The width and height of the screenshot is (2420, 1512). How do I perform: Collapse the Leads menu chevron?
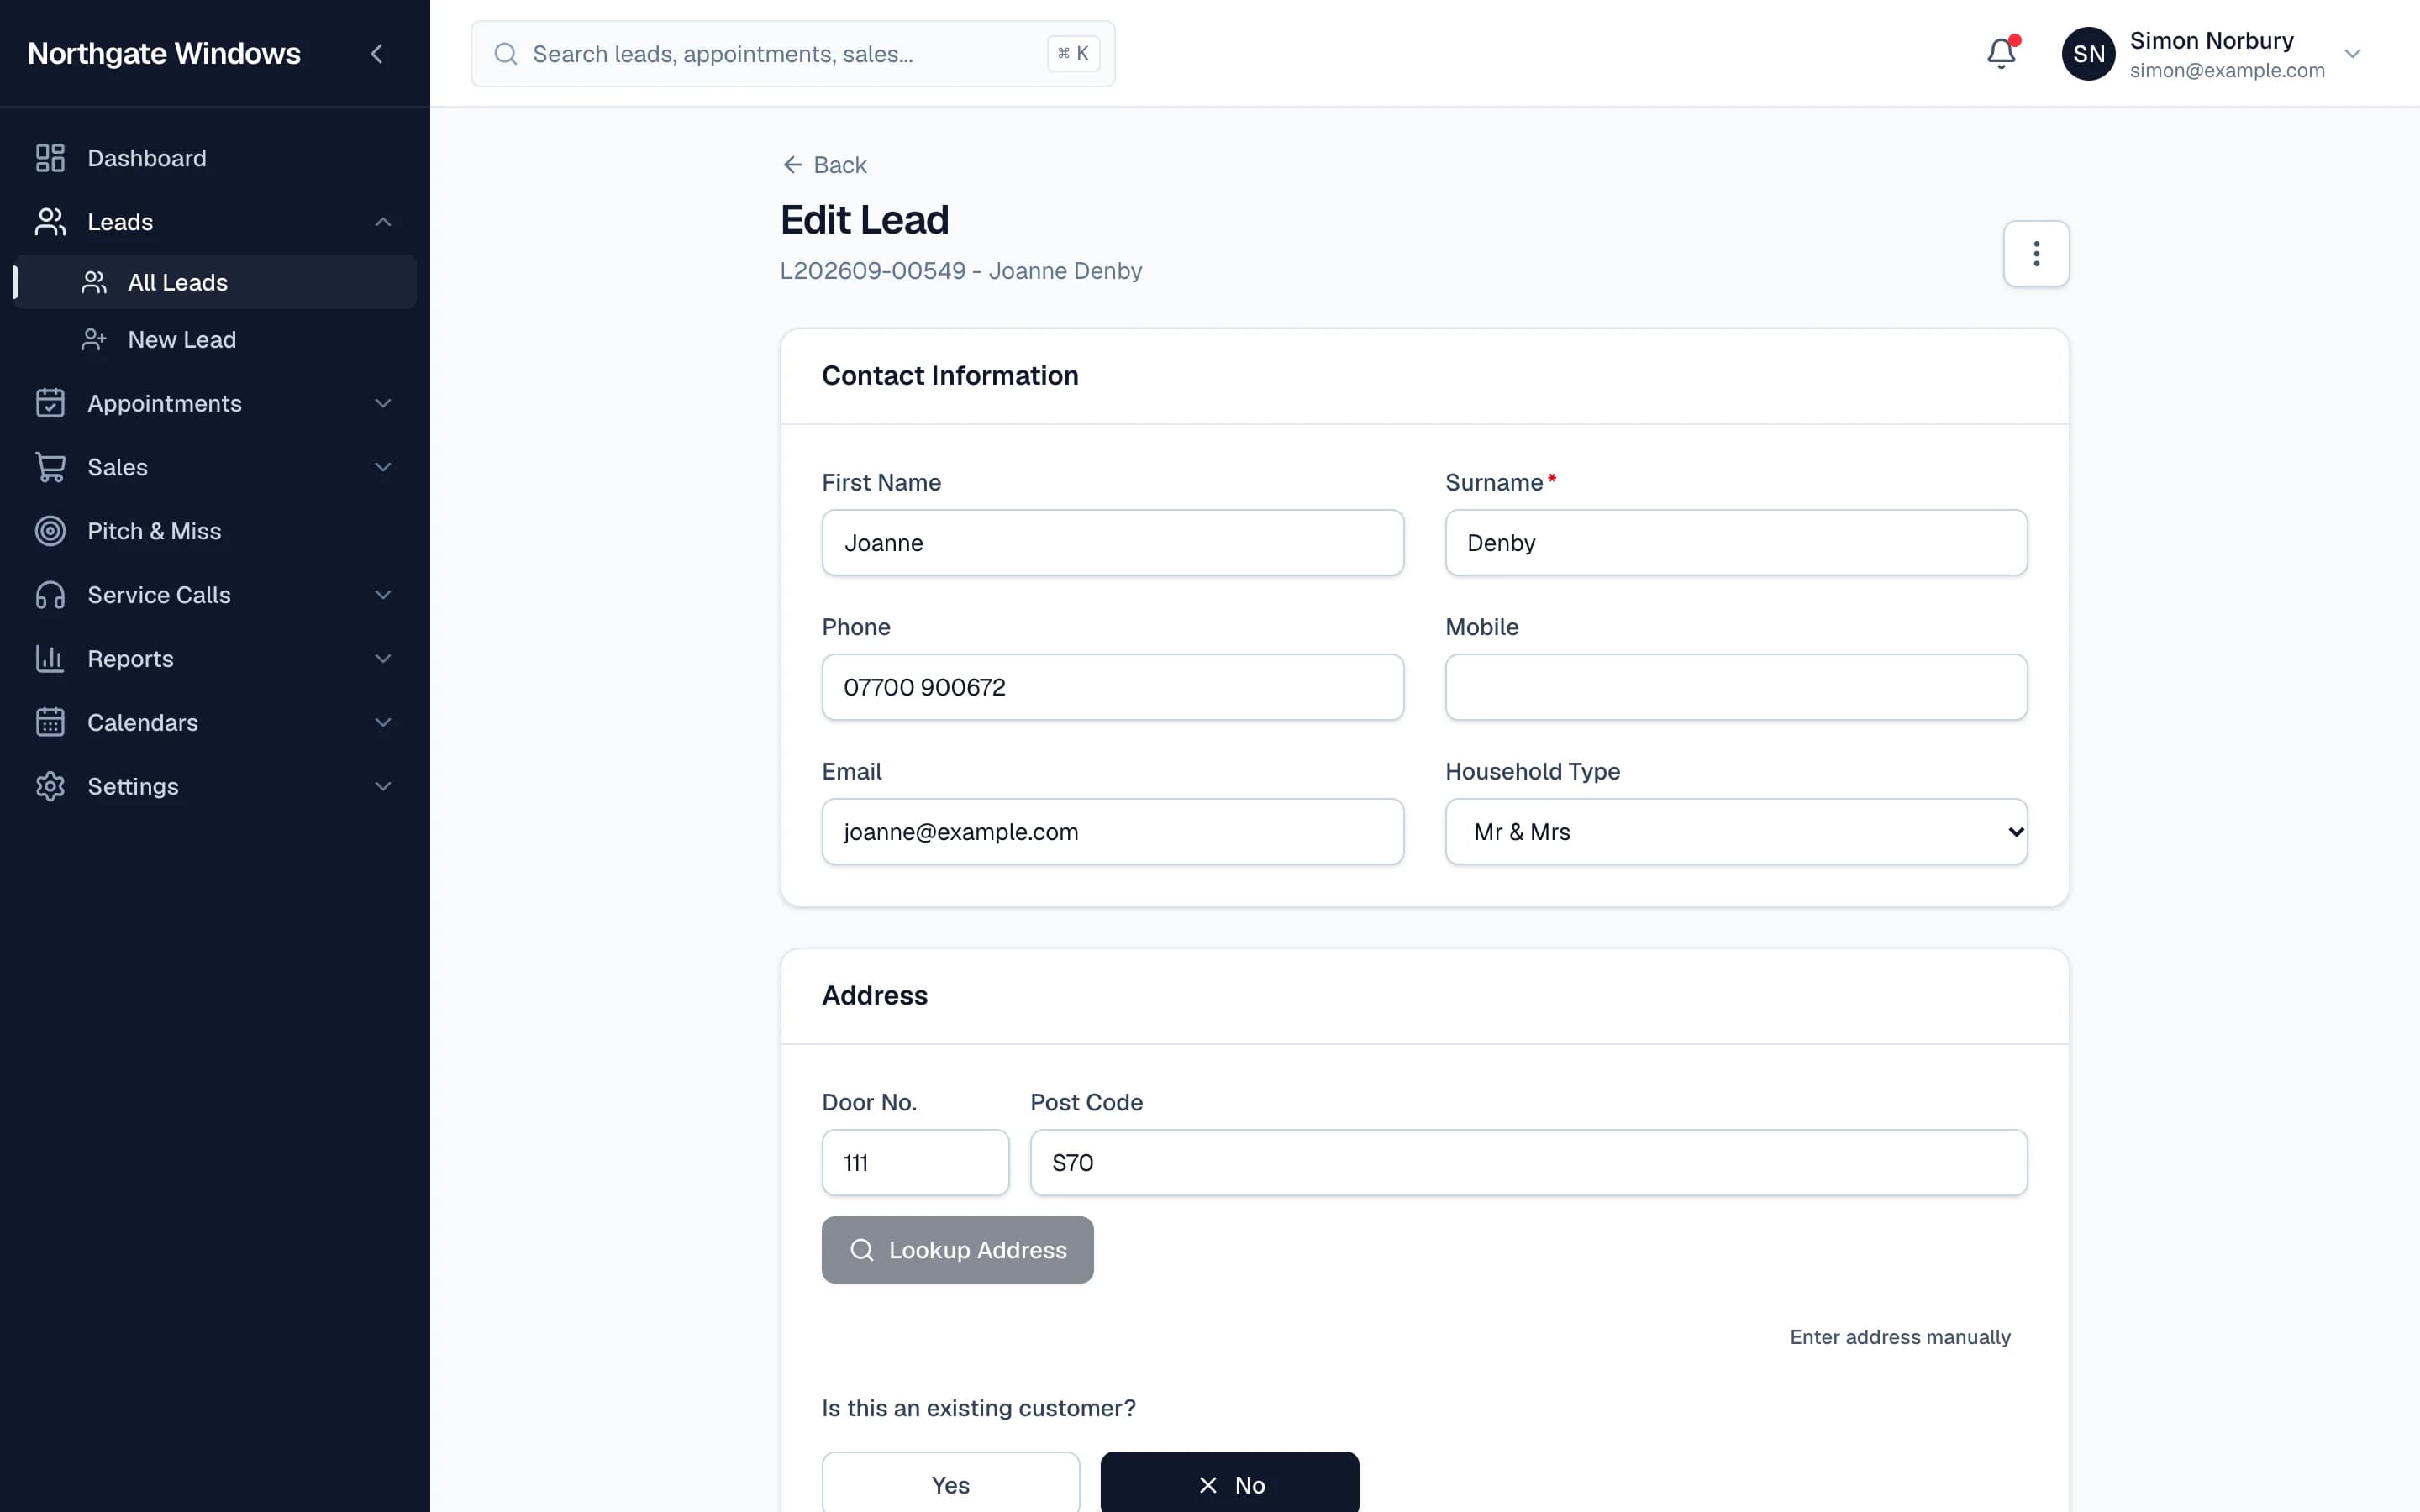tap(383, 222)
